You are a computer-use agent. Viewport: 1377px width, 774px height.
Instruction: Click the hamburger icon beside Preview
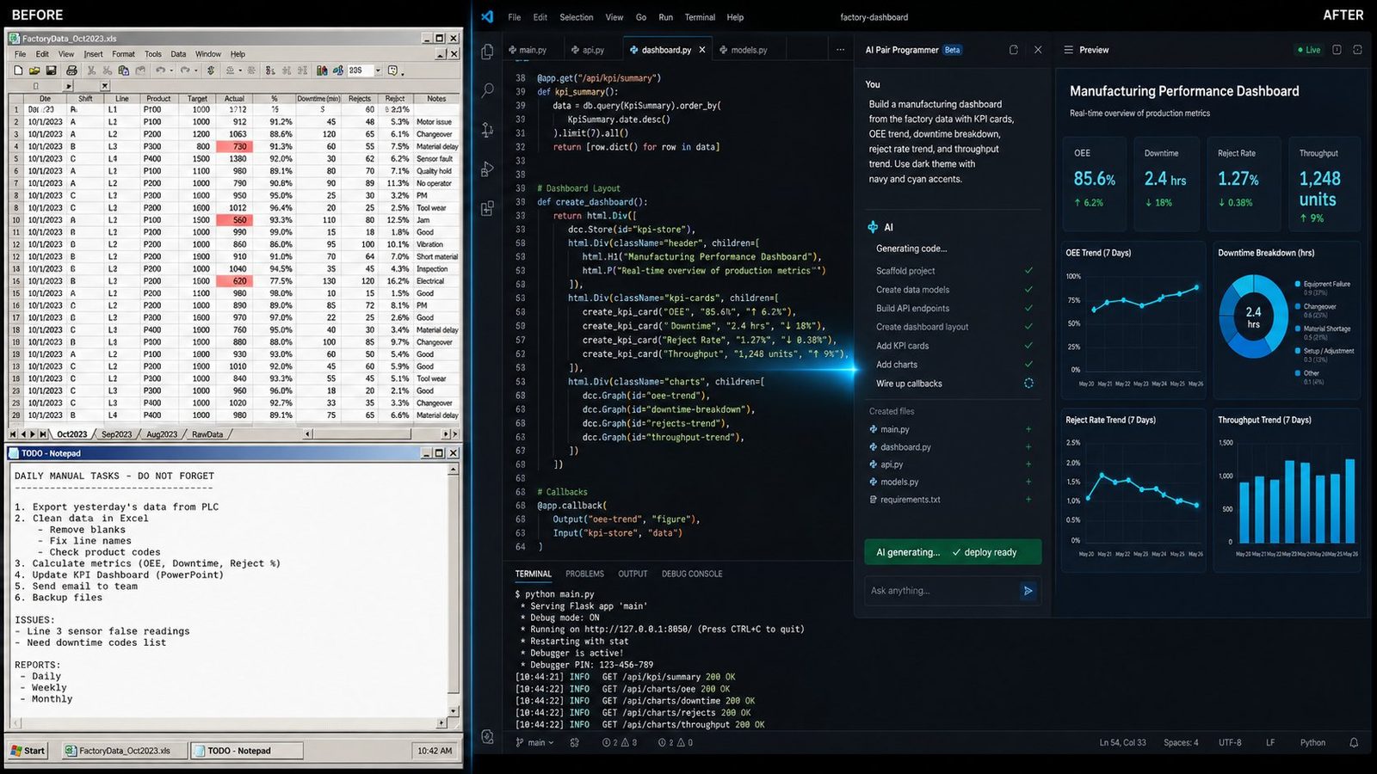[x=1068, y=50]
